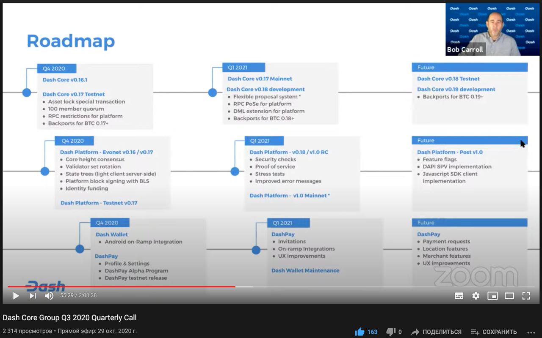Enable theater mode view

coord(509,296)
